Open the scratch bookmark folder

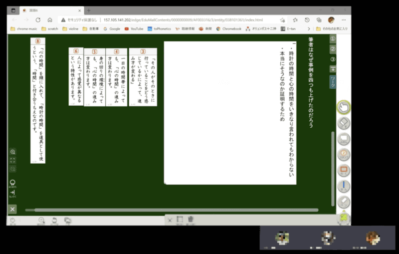click(x=50, y=29)
